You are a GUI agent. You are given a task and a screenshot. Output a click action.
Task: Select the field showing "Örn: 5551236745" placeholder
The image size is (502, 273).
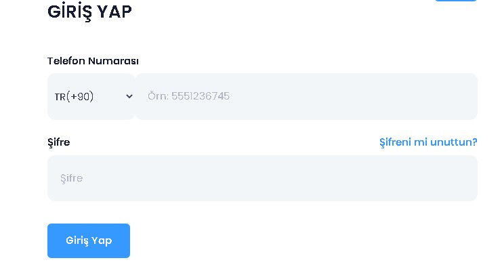point(189,96)
